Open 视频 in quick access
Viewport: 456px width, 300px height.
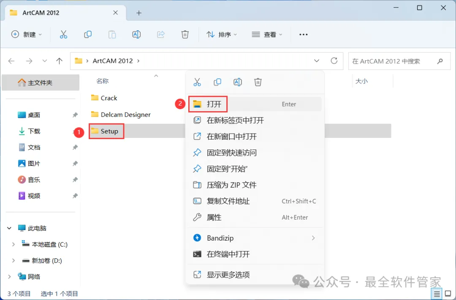click(34, 196)
